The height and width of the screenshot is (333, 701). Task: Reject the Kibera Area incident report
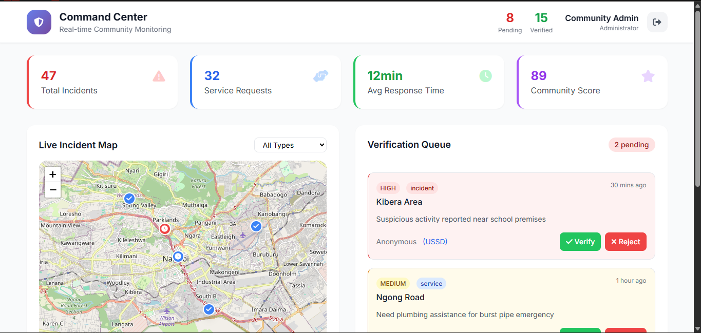point(626,242)
